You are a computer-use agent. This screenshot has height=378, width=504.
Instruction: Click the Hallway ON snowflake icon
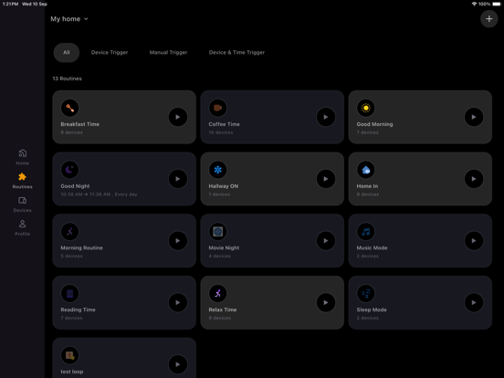click(x=217, y=170)
